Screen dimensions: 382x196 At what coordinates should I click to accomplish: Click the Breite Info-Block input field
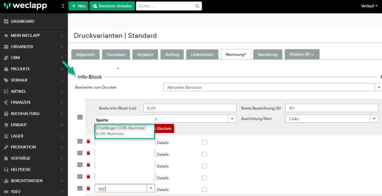(x=190, y=108)
